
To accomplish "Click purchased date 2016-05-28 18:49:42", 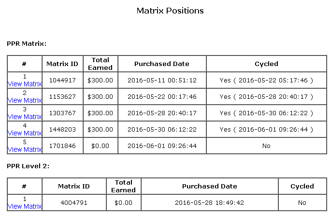I will (x=209, y=203).
